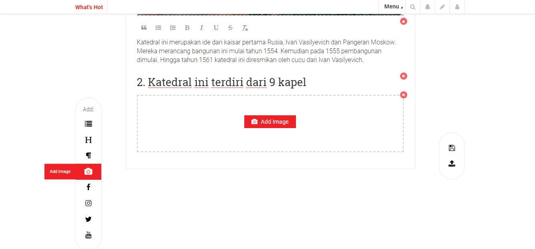This screenshot has width=535, height=249.
Task: Add a paragraph block with pilcrow icon
Action: (88, 155)
